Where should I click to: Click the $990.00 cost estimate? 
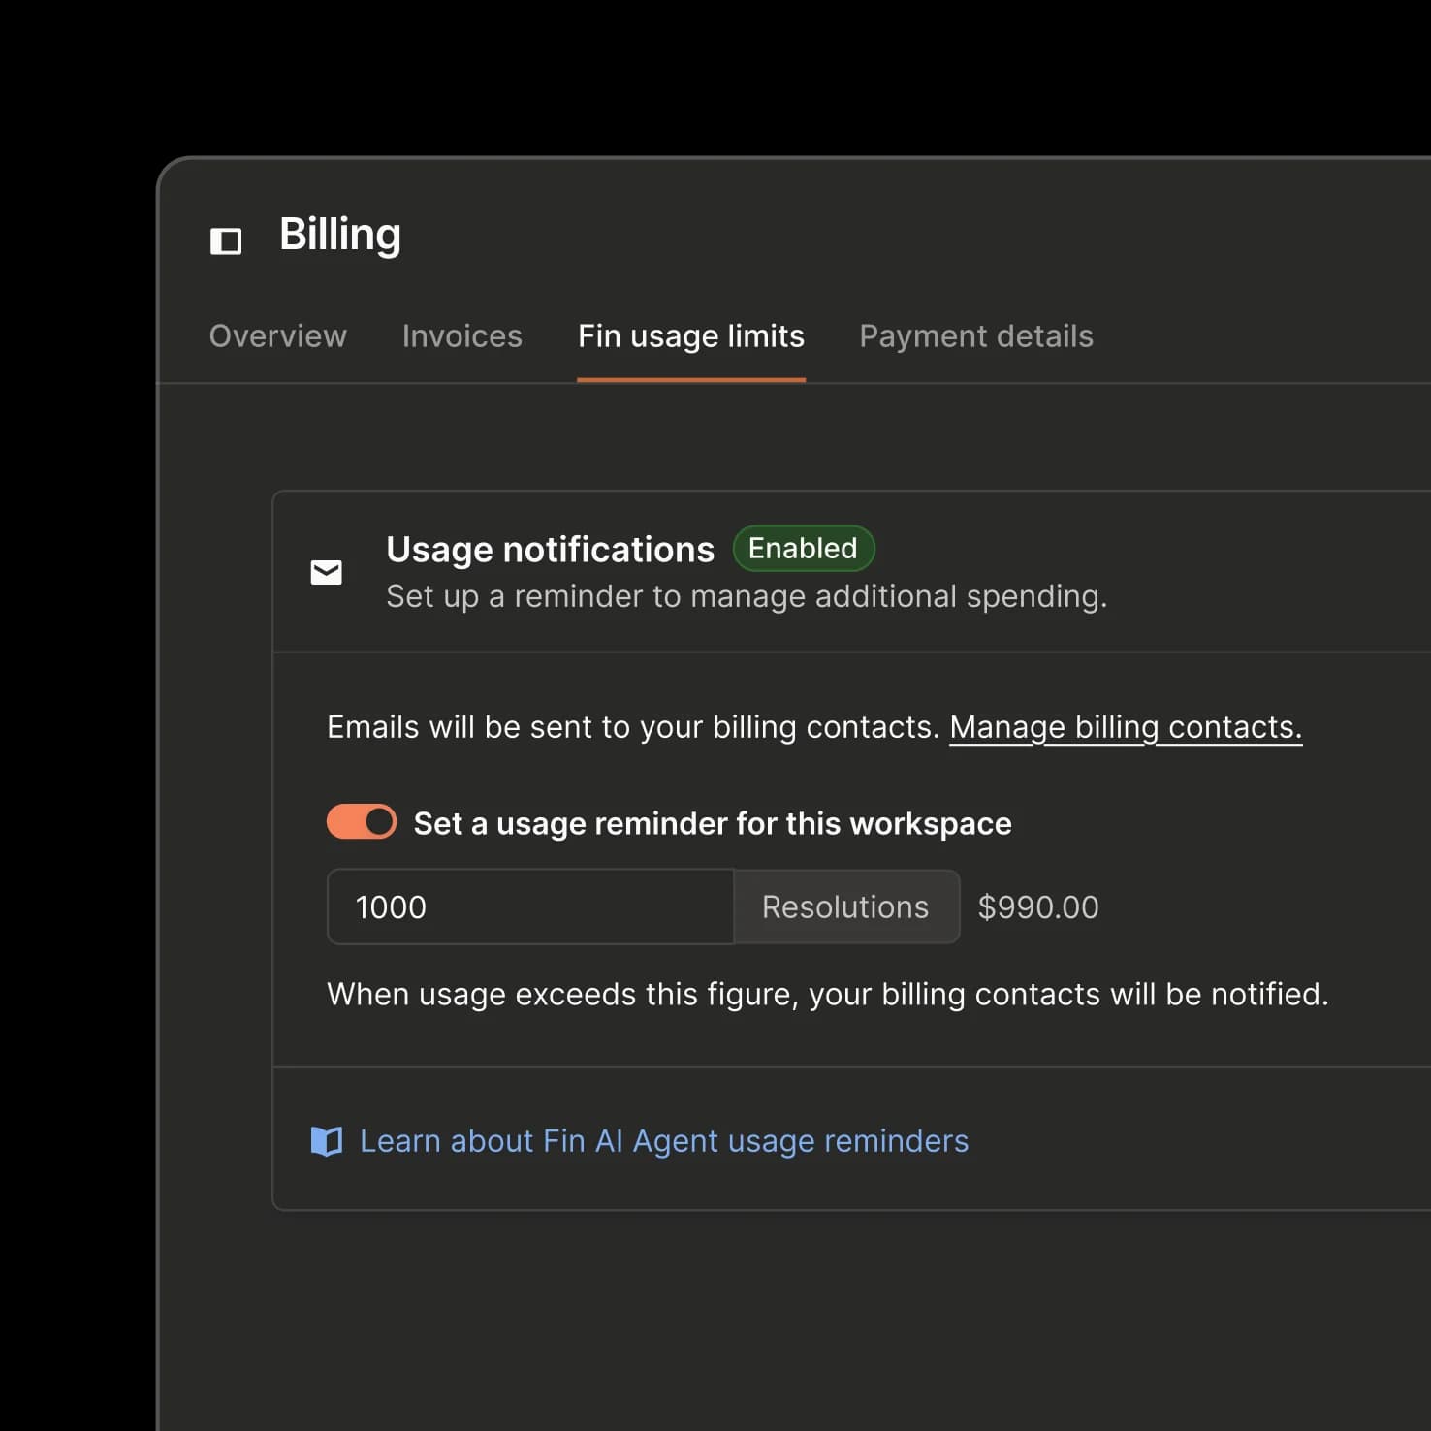pos(1038,907)
